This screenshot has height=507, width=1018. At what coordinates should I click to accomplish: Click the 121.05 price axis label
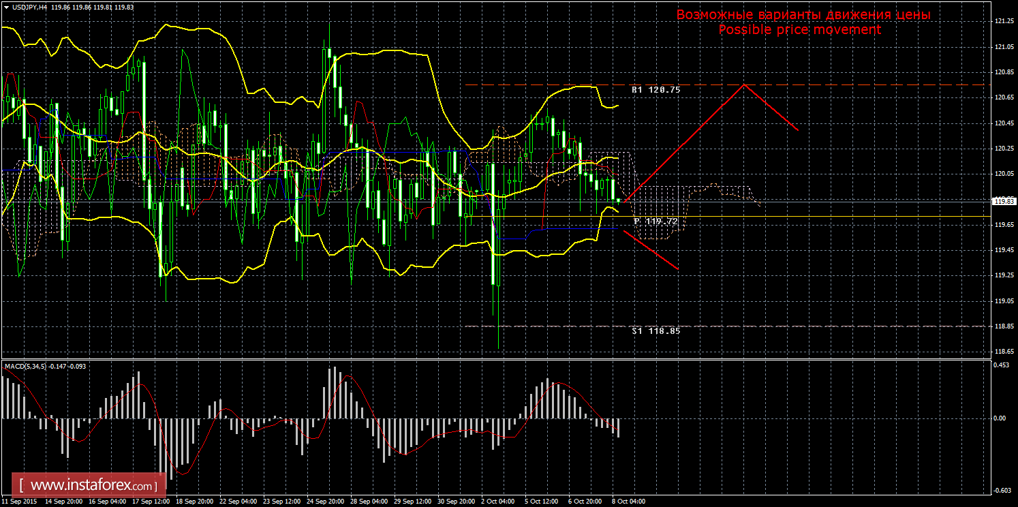pos(1003,47)
